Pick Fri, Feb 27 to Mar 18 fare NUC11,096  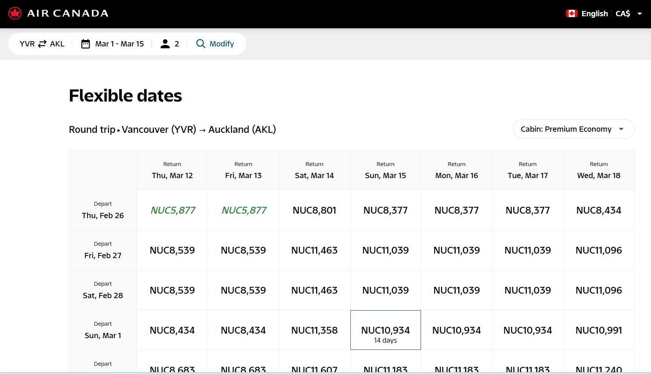(x=599, y=250)
